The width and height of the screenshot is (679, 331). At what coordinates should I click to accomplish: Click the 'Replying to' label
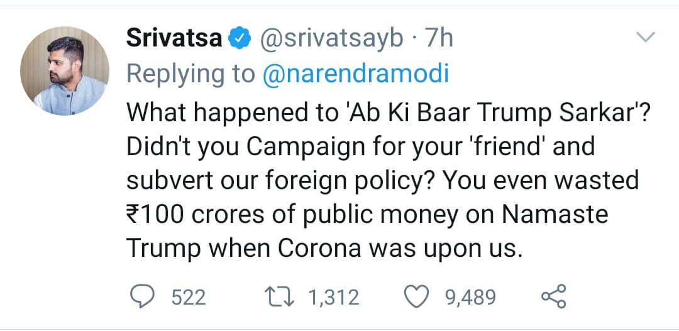click(190, 73)
